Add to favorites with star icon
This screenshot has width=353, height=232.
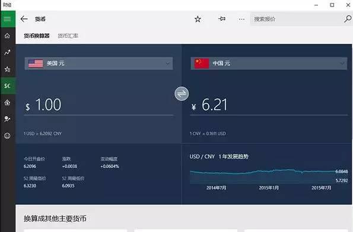coord(198,19)
